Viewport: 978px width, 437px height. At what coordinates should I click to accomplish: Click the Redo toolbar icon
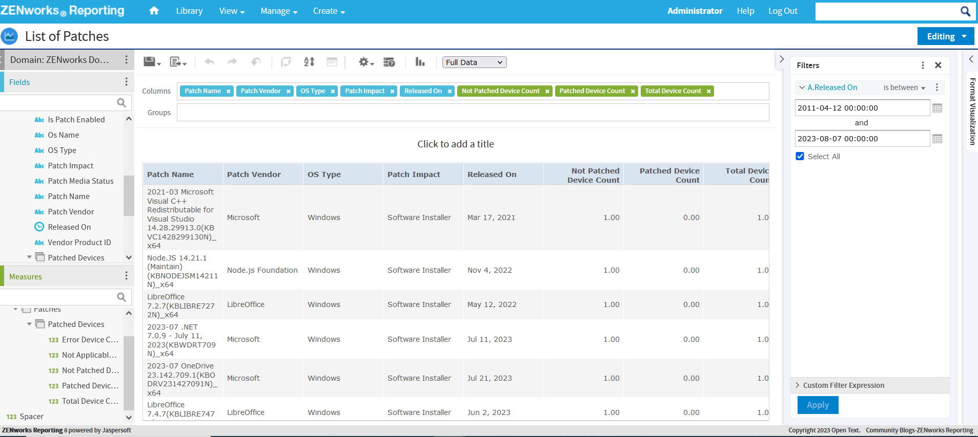pos(232,62)
